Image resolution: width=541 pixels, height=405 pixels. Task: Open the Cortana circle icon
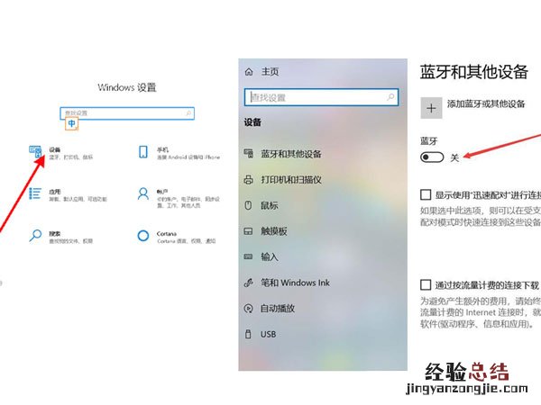click(x=142, y=236)
